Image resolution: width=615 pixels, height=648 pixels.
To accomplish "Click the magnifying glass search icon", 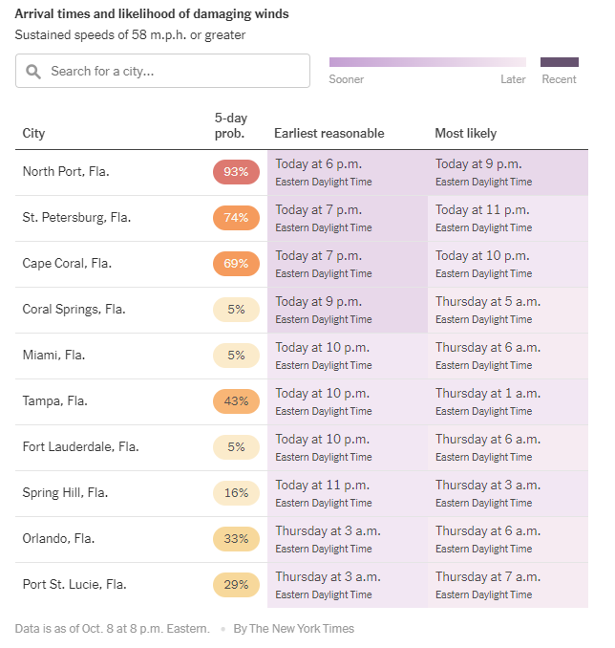I will 33,72.
